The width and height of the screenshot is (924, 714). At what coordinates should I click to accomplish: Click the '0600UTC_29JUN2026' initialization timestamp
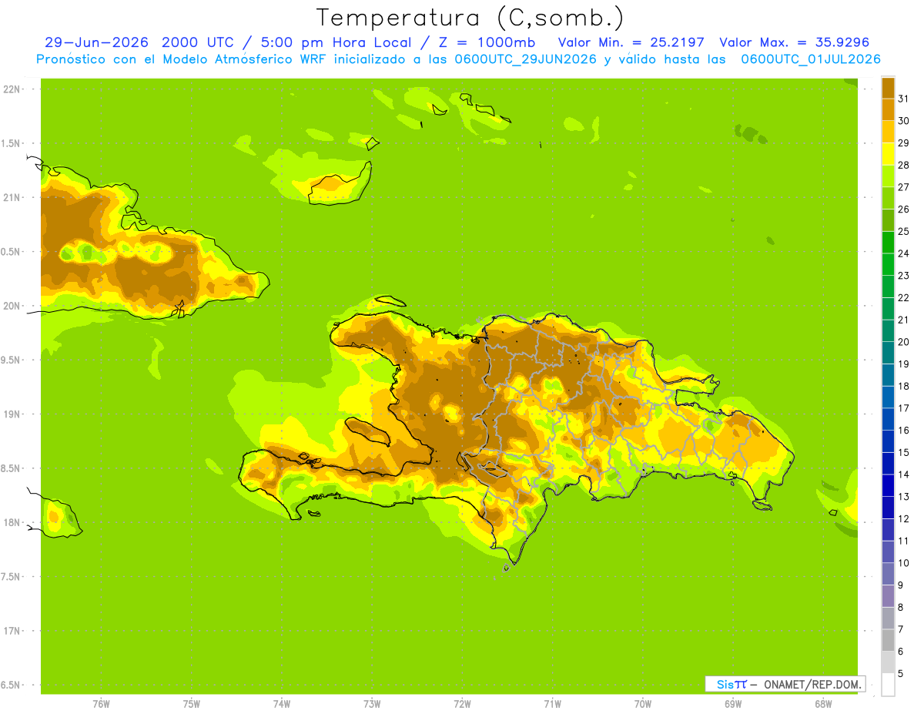[x=526, y=59]
